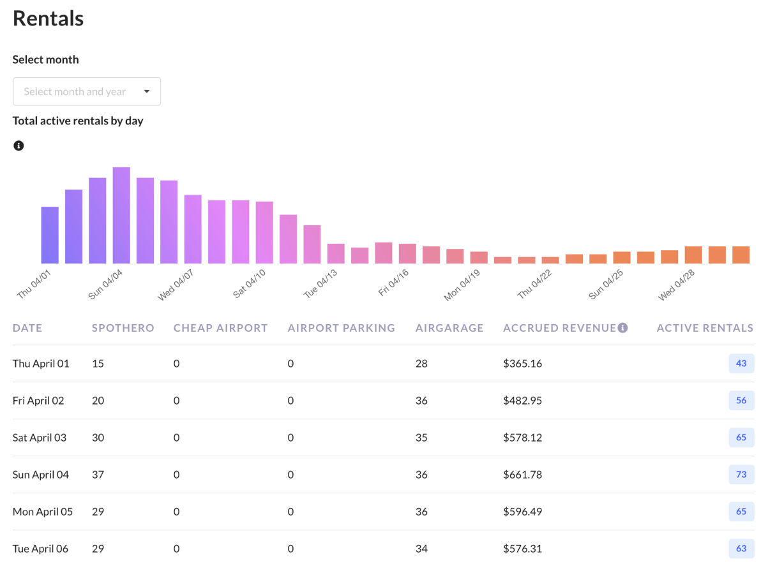Click the SpotHero column header

[x=123, y=328]
